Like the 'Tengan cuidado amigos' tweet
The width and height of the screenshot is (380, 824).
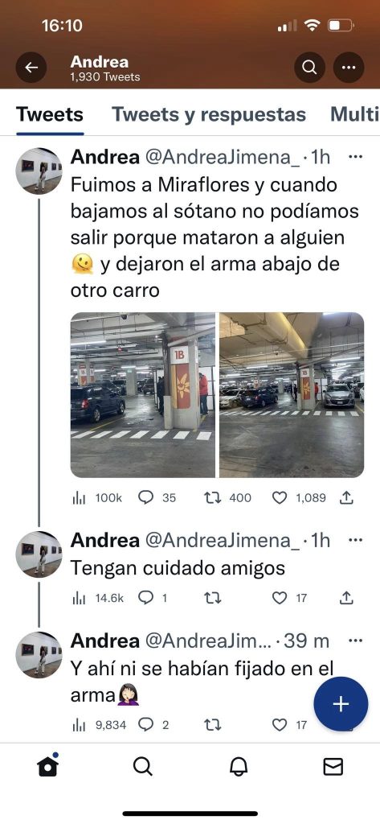click(280, 598)
